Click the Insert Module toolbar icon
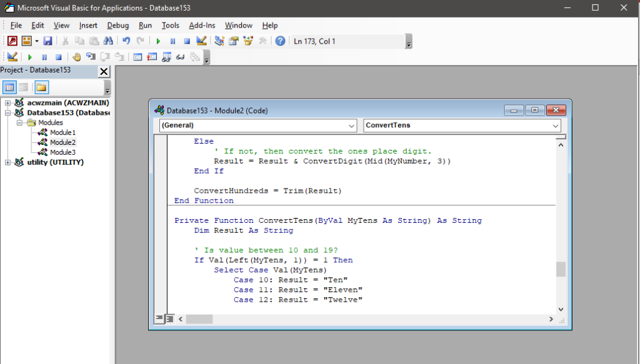This screenshot has height=364, width=640. point(27,41)
